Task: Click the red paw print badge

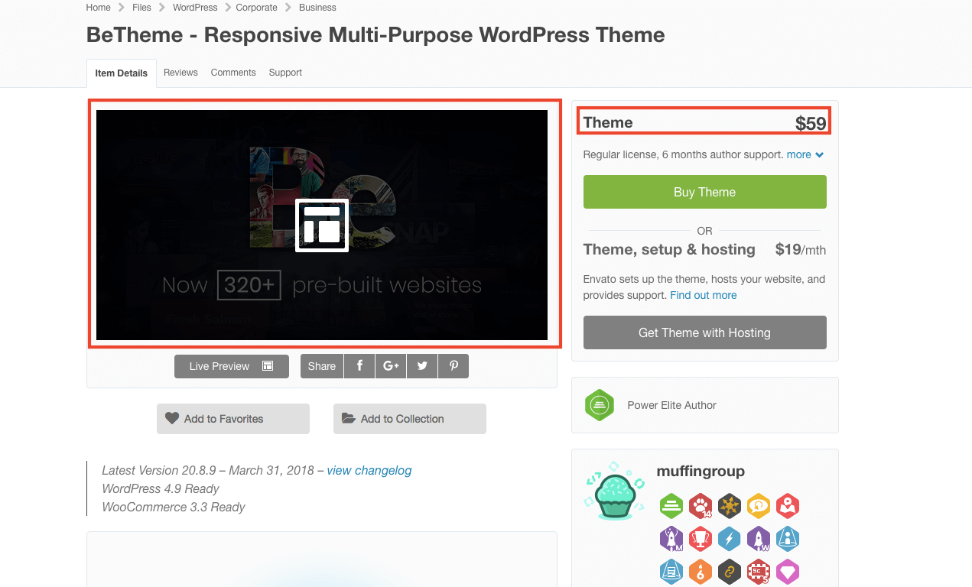Action: click(700, 505)
